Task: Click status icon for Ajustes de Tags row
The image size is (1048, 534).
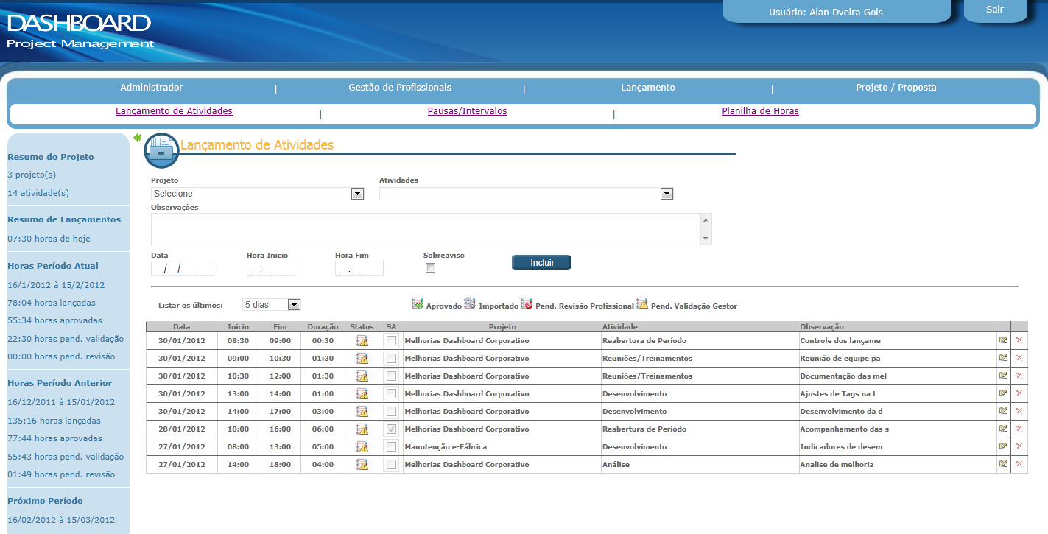Action: pos(362,393)
